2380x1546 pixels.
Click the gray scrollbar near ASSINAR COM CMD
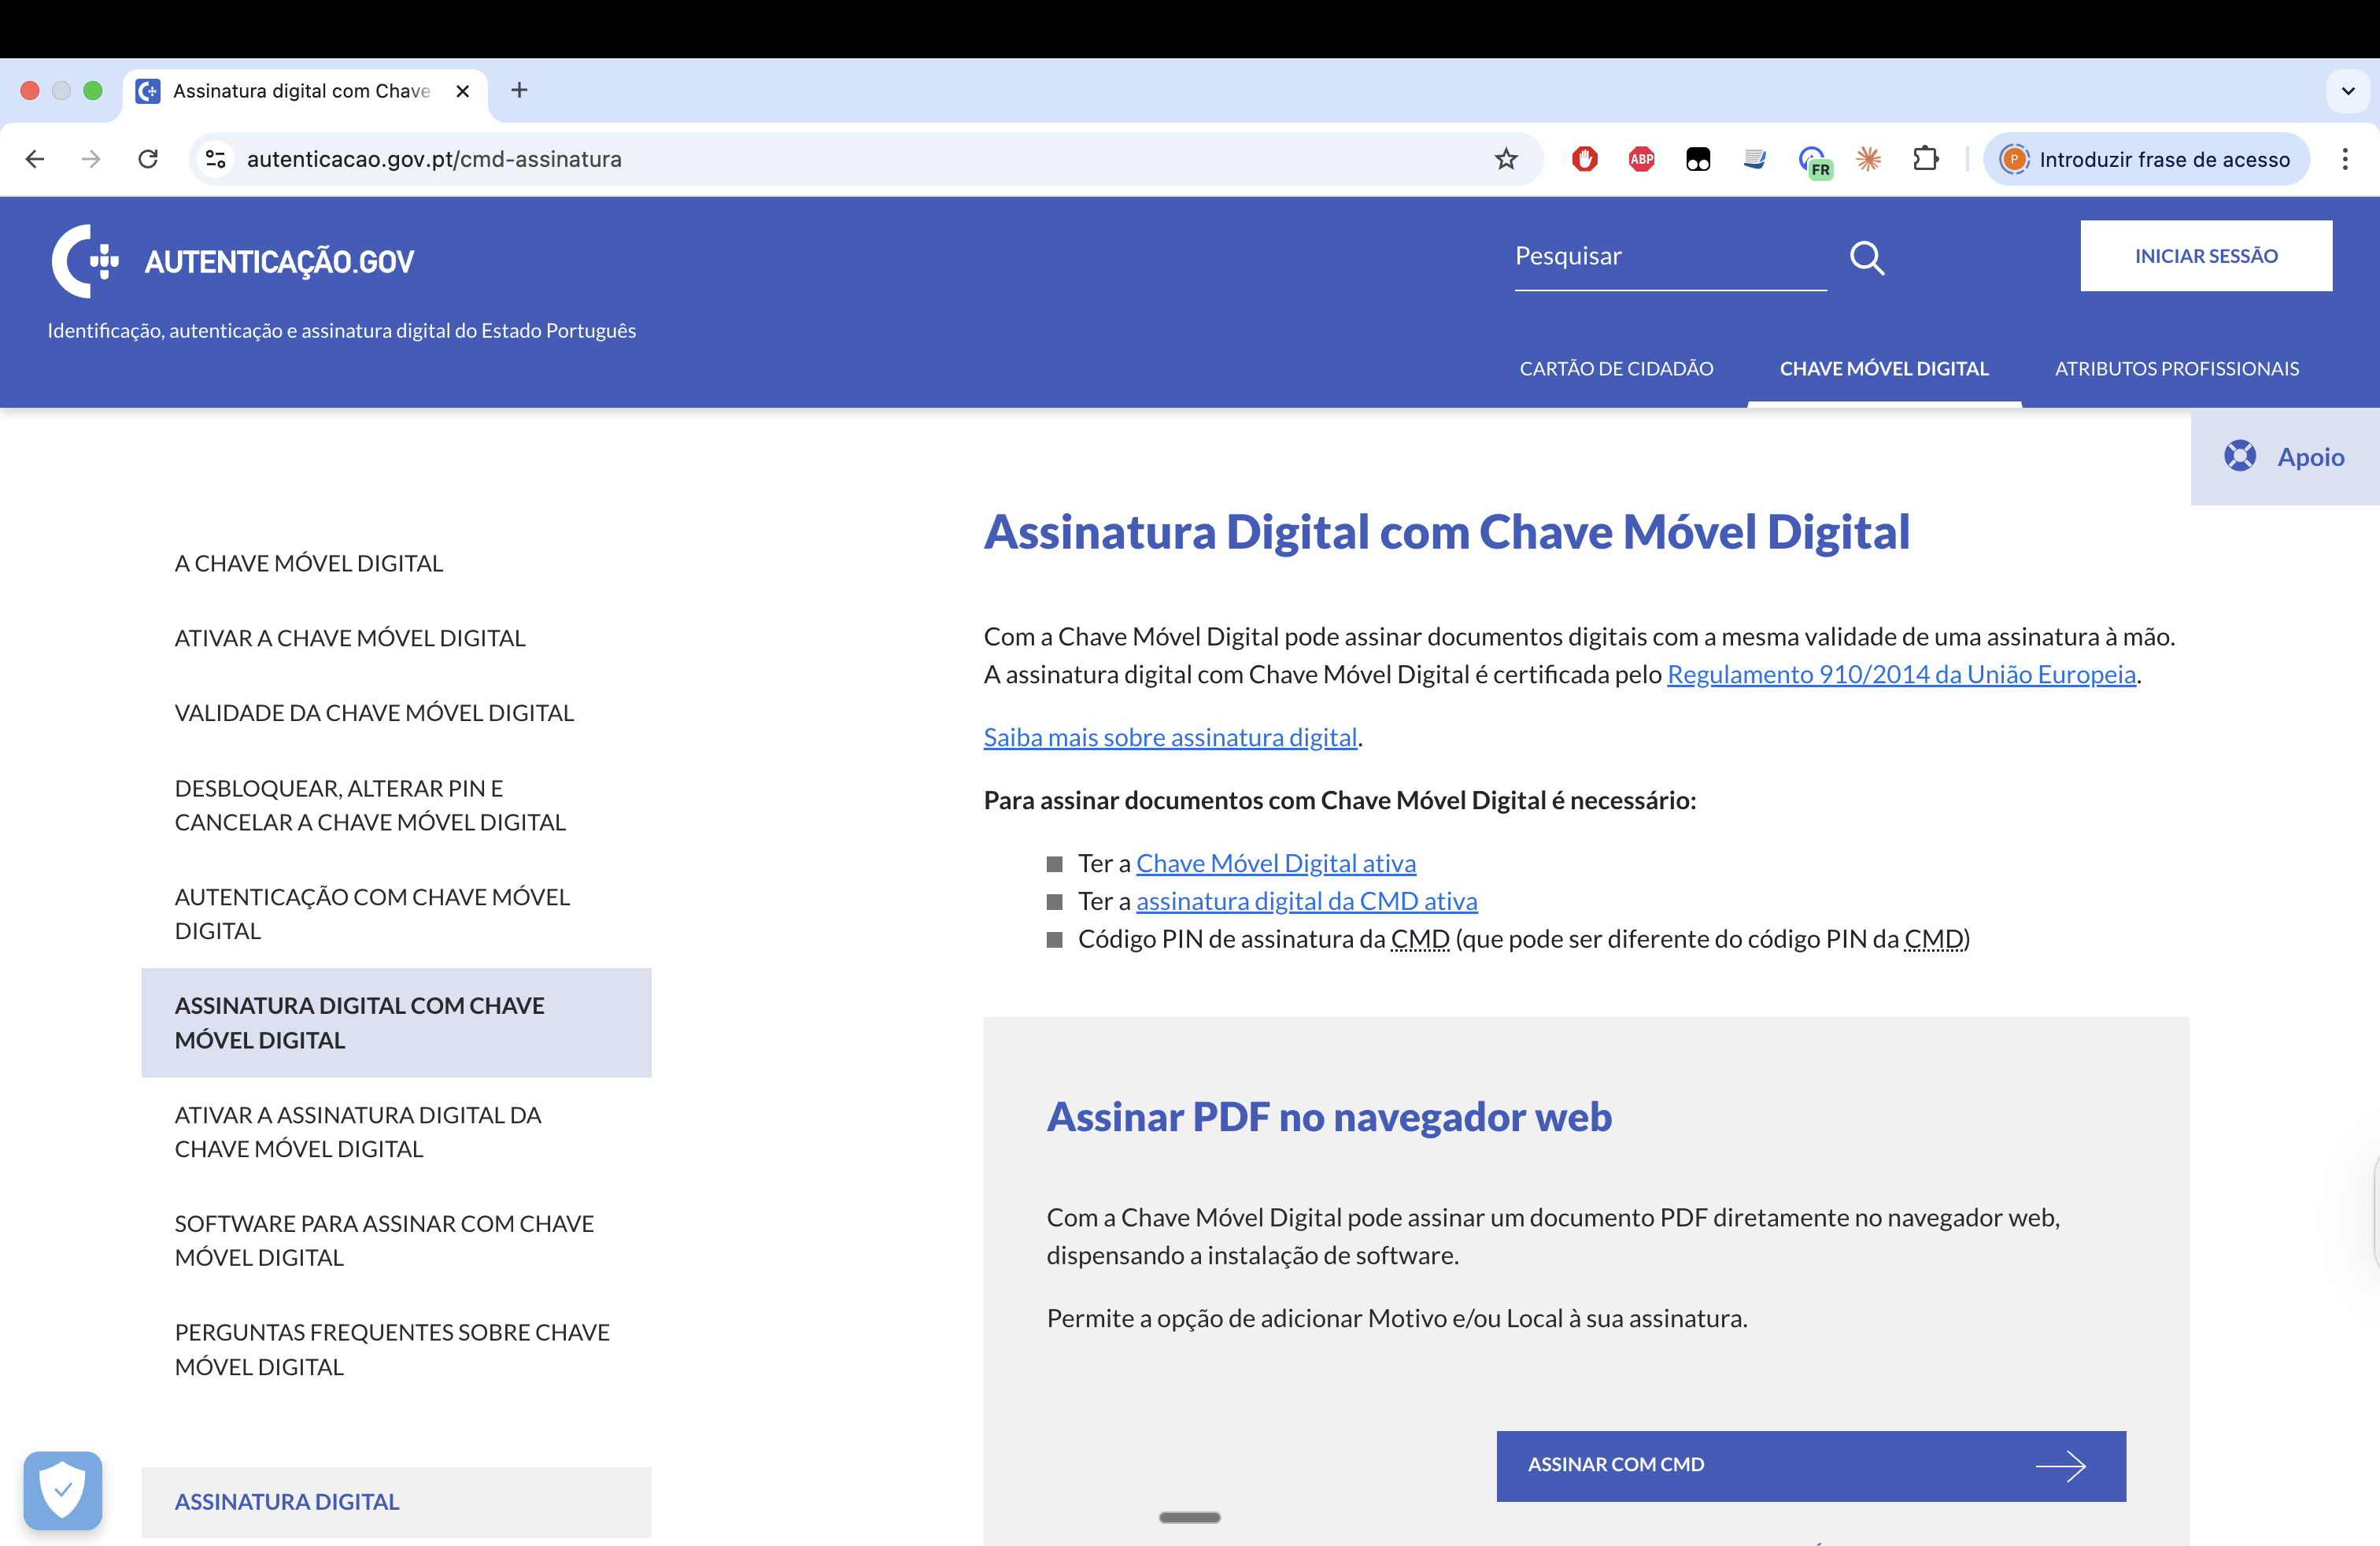click(x=1190, y=1517)
